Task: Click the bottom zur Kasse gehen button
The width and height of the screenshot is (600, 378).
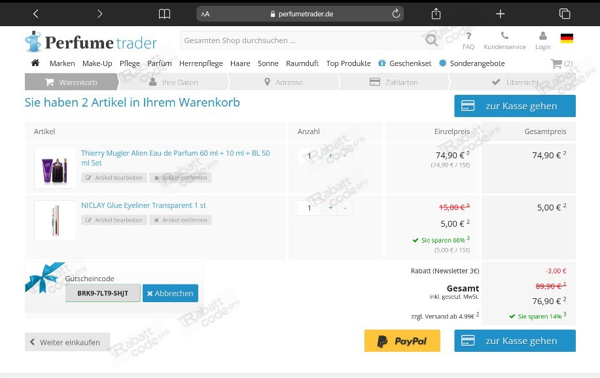Action: [x=515, y=341]
